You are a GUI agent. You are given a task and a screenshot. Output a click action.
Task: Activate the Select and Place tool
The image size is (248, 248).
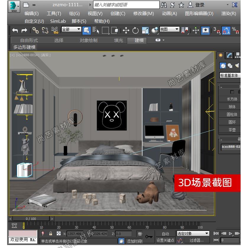[155, 30]
